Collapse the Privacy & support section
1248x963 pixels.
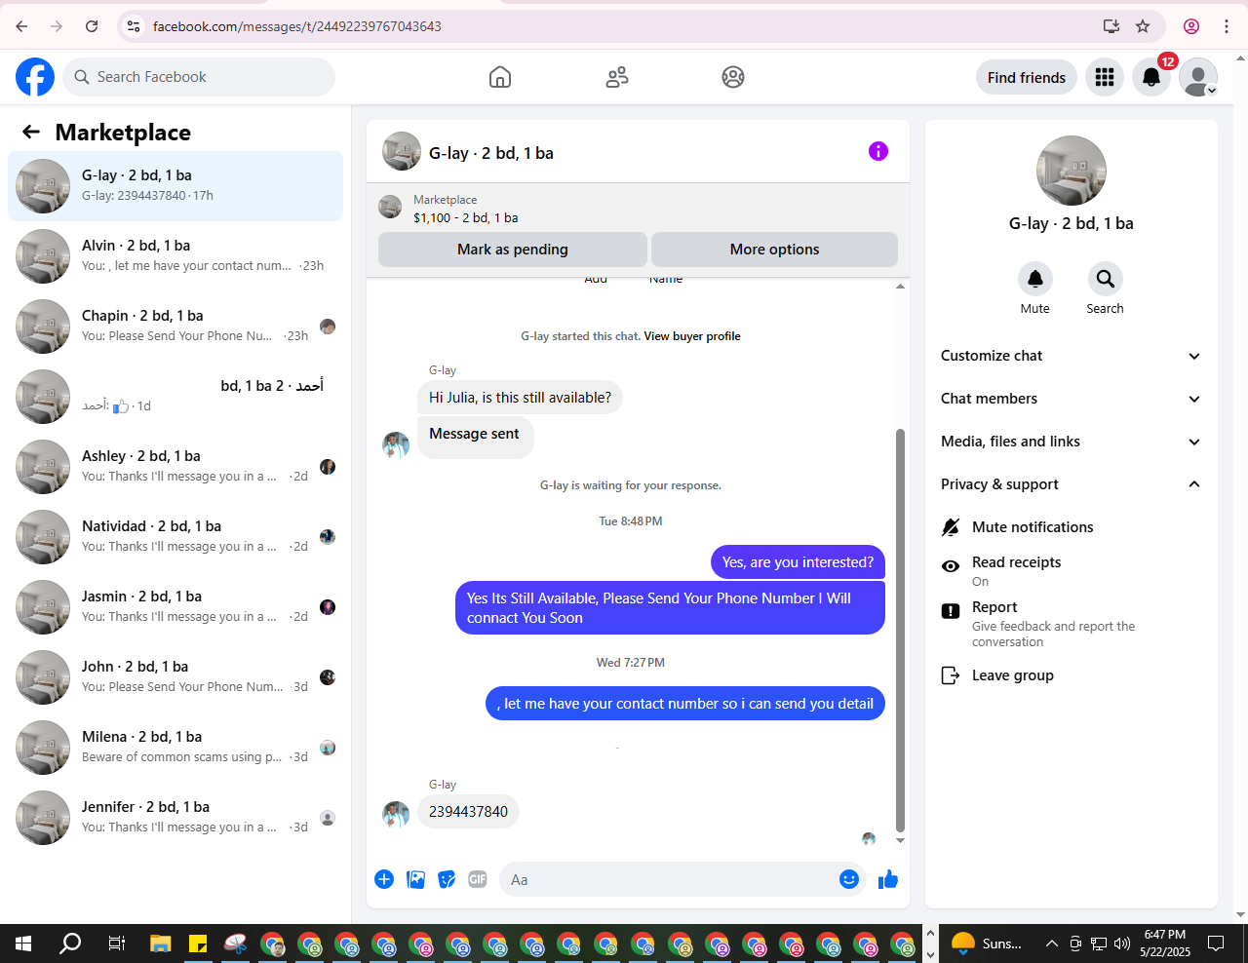point(1071,484)
